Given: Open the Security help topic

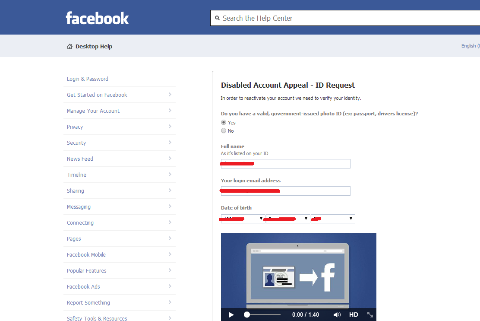Looking at the screenshot, I should (x=76, y=143).
